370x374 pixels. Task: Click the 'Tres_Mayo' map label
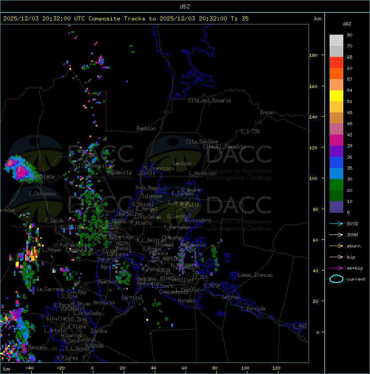[x=147, y=188]
